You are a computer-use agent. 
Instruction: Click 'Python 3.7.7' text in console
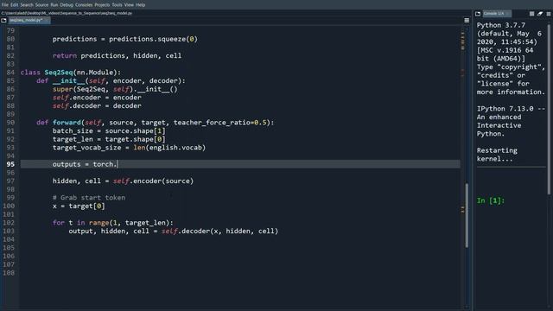pyautogui.click(x=501, y=25)
